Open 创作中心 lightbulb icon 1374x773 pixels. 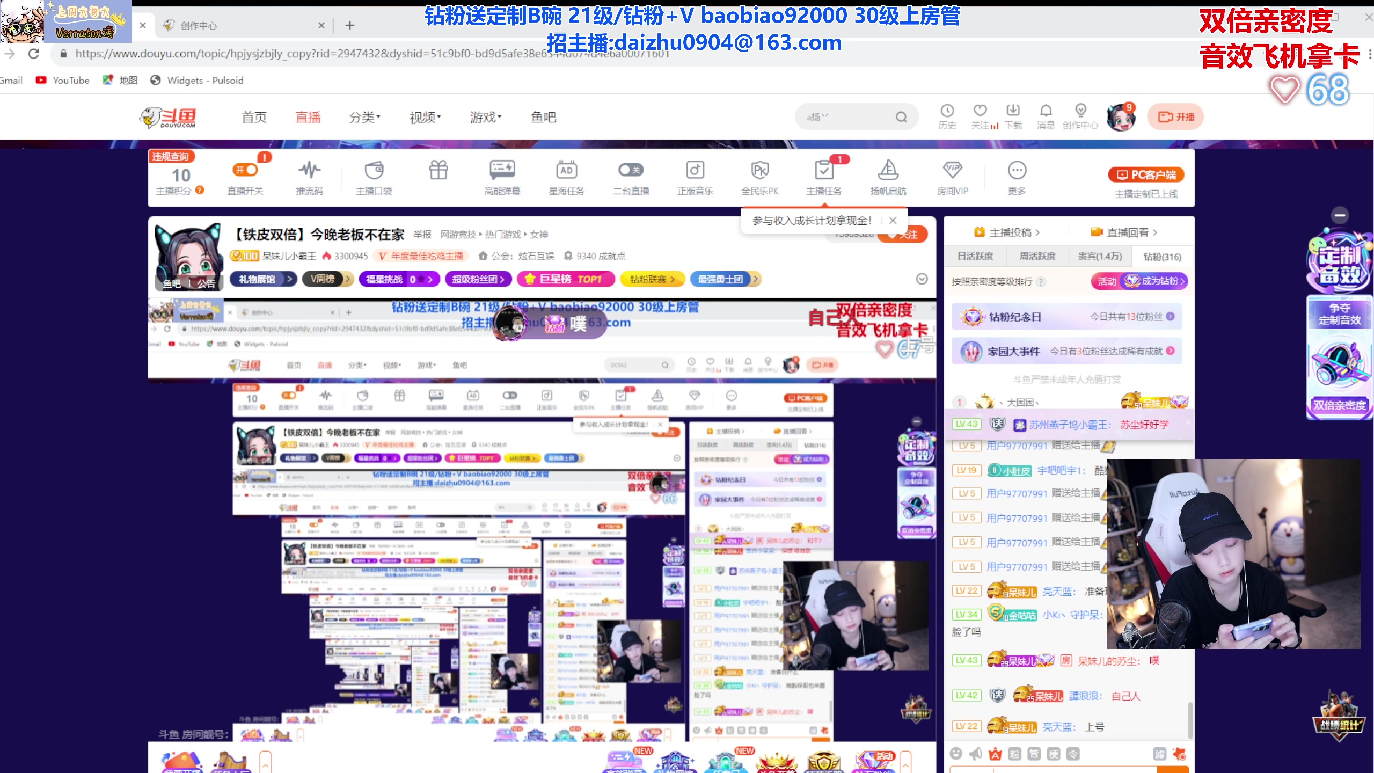1080,116
